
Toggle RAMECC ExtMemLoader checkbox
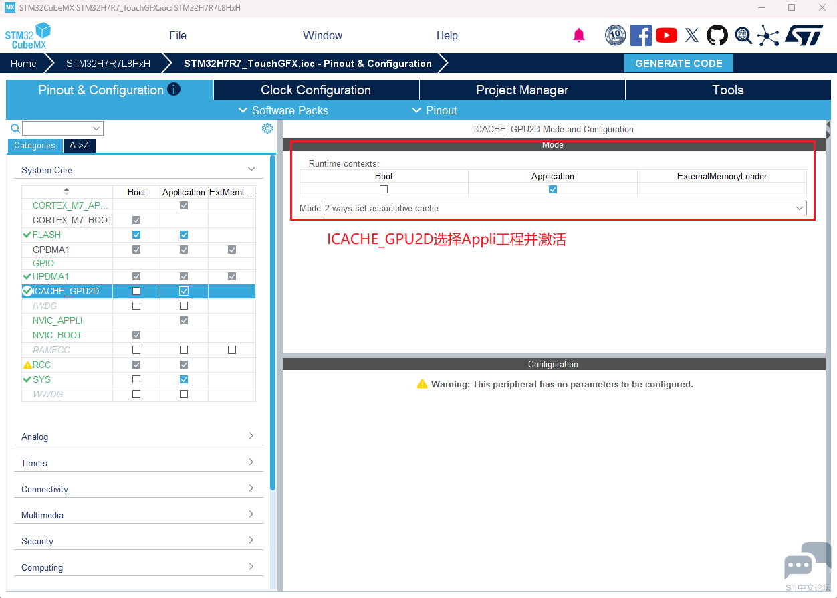coord(232,350)
